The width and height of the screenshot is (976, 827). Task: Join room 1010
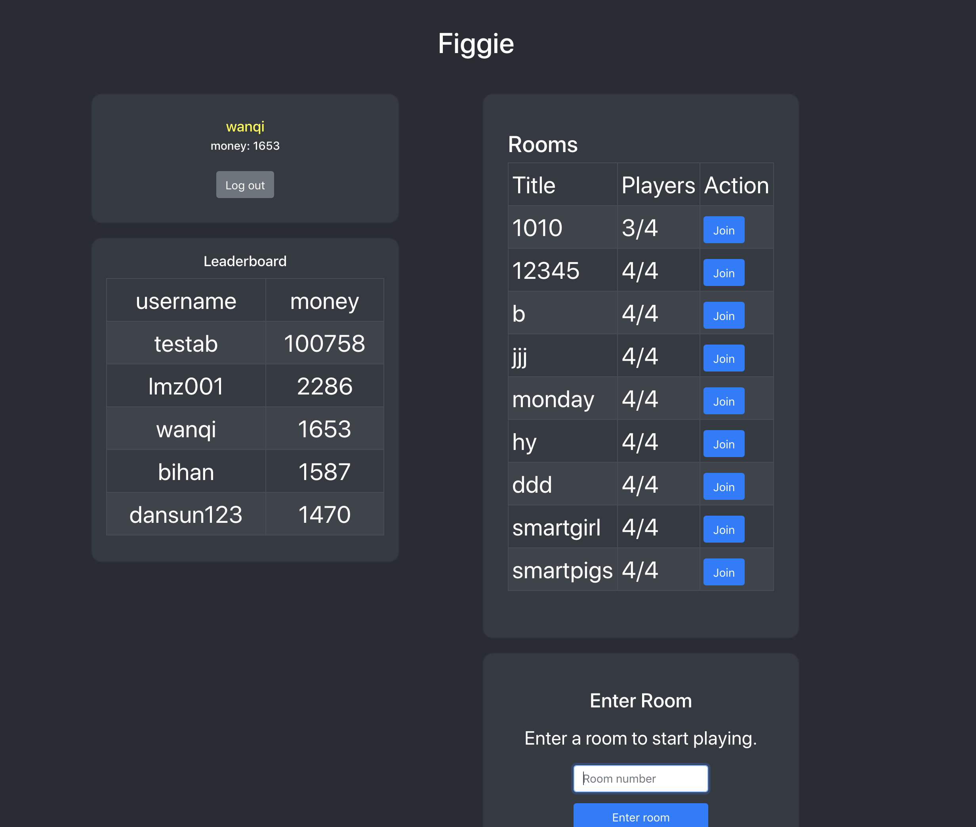(x=723, y=230)
